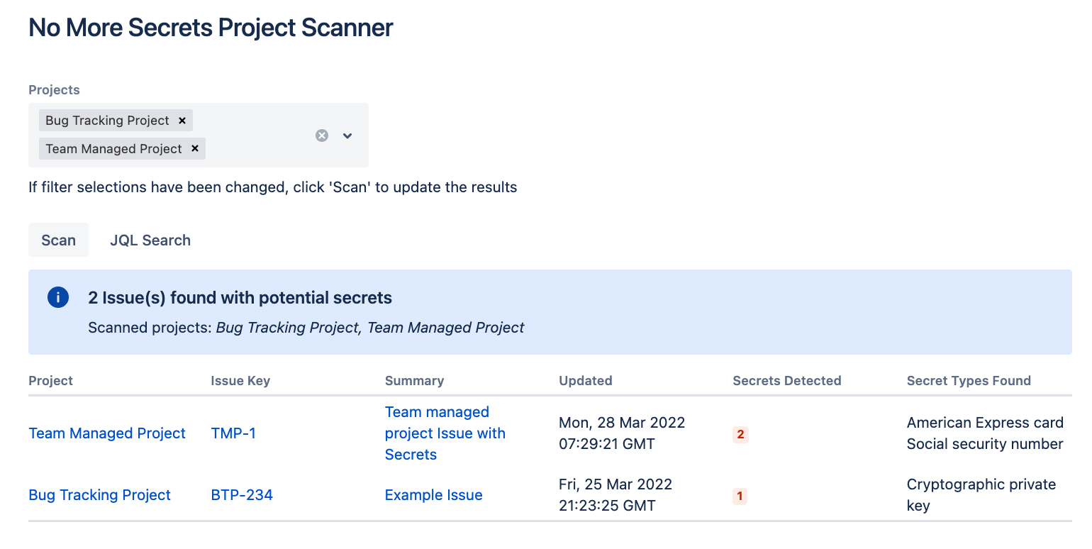The image size is (1092, 549).
Task: Open the Example Issue summary link
Action: pyautogui.click(x=433, y=495)
